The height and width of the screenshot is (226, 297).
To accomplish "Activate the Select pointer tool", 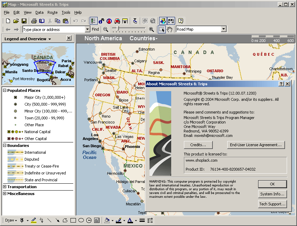I will [x=162, y=29].
